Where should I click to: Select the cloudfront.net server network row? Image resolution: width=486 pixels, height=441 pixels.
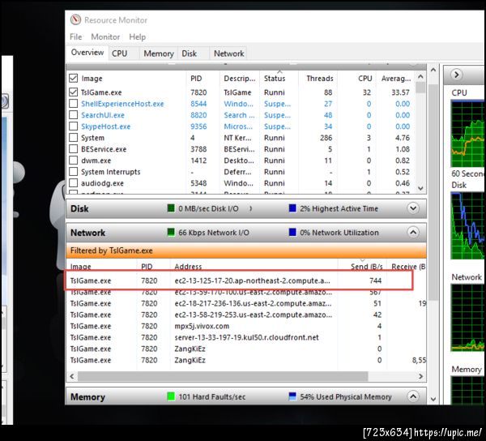point(246,337)
